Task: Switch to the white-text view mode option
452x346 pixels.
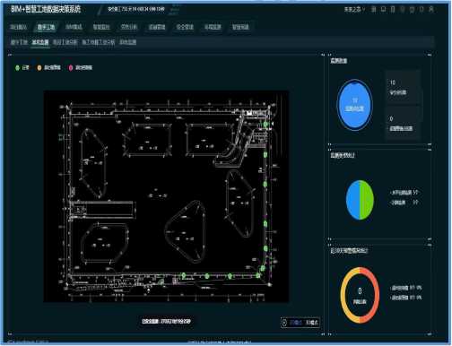Action: [x=312, y=323]
